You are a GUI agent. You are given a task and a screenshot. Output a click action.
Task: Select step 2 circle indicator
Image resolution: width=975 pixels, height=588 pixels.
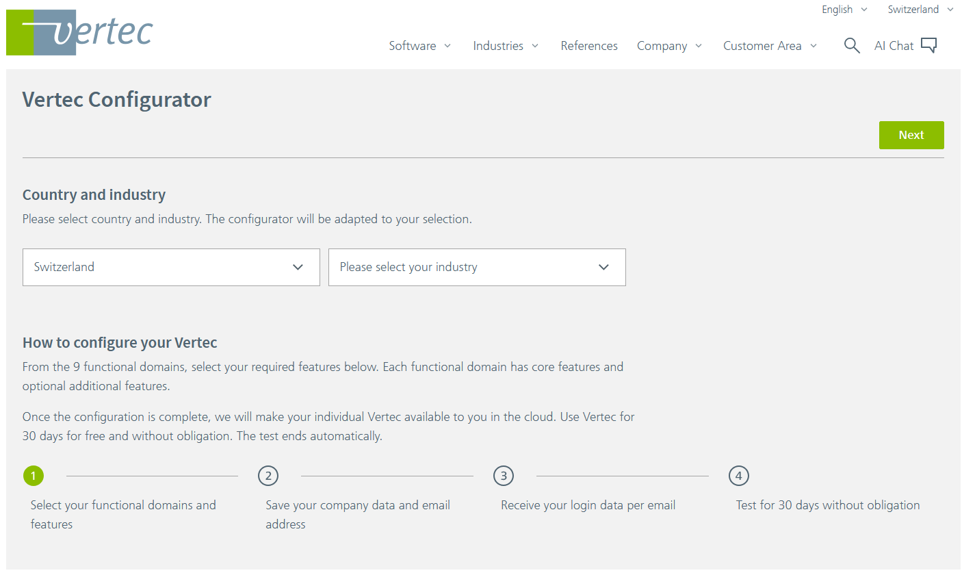click(x=268, y=476)
